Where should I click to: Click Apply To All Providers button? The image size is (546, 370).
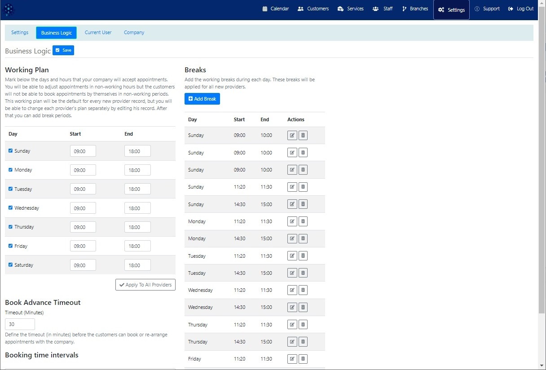coord(145,285)
